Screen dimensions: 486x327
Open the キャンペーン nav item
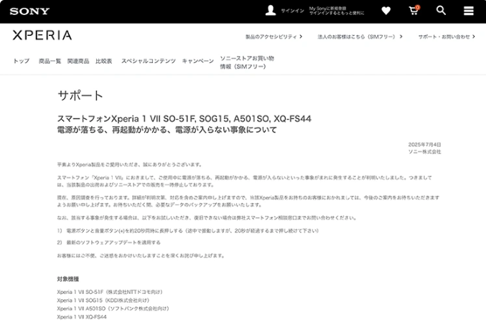[197, 61]
